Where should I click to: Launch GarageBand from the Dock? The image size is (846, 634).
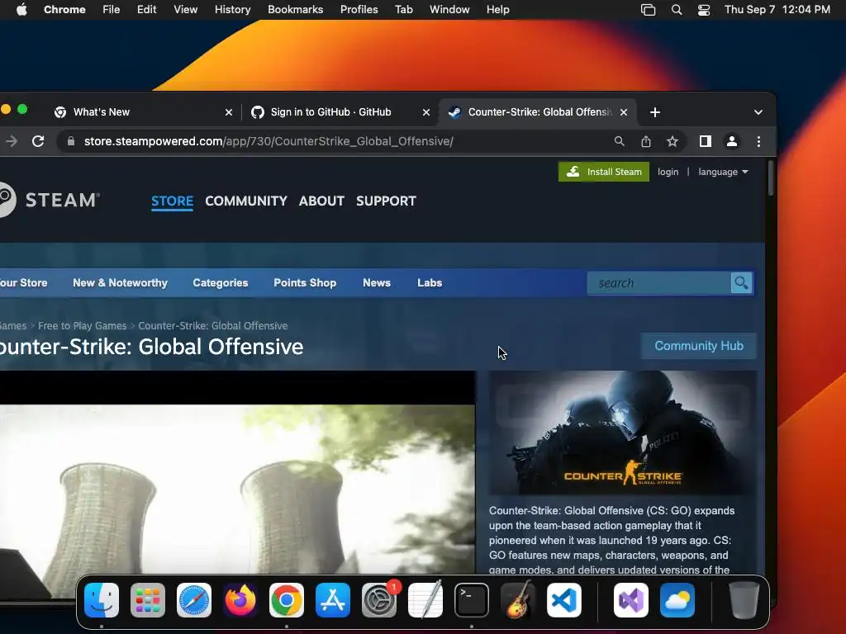[518, 600]
